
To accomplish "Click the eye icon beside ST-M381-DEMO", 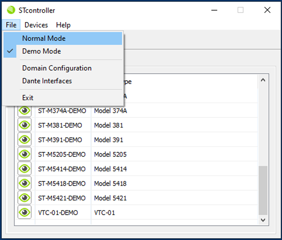I will coord(24,125).
